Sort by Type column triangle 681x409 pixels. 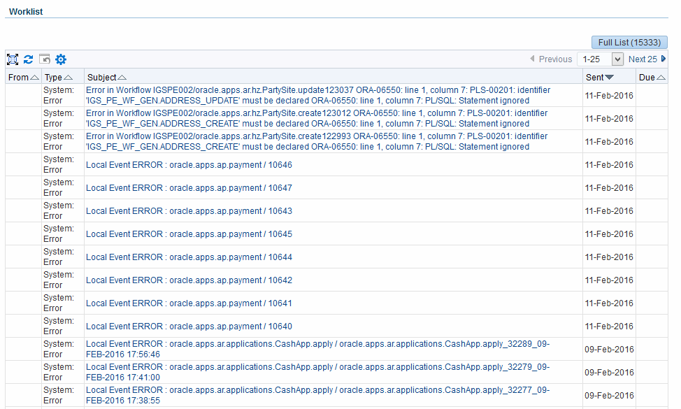(x=68, y=78)
